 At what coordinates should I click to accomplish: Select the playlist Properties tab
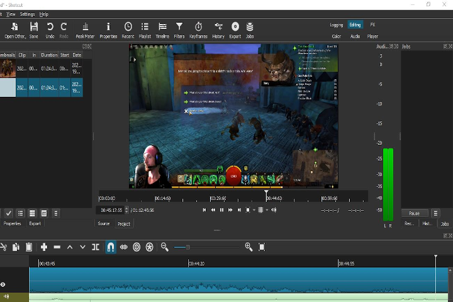tap(12, 224)
